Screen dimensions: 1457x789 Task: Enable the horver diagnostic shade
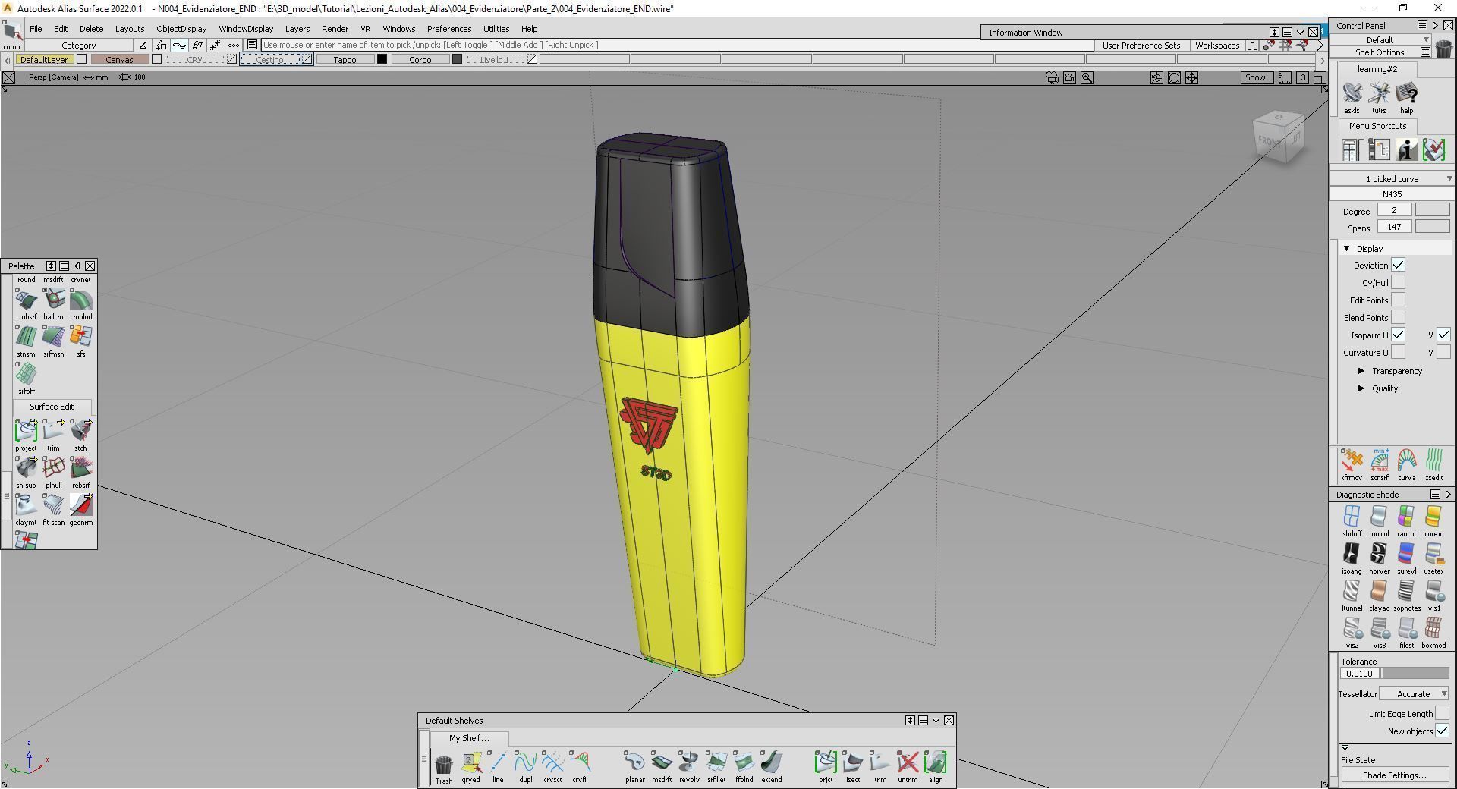pos(1379,554)
